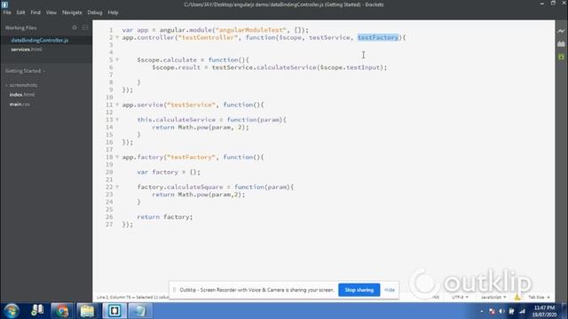Click the Windows Start orb

[12, 311]
